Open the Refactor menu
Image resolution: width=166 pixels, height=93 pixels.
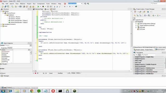pos(23,4)
